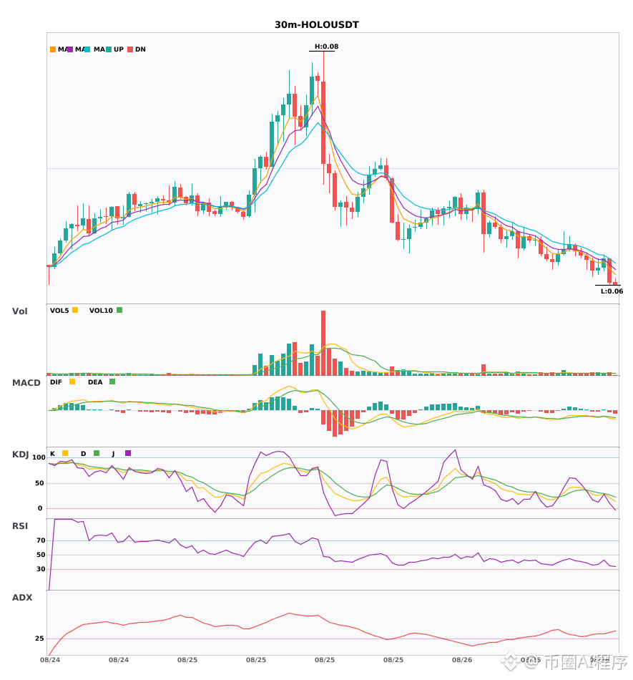Click the H:0.08 high price label

pos(326,47)
